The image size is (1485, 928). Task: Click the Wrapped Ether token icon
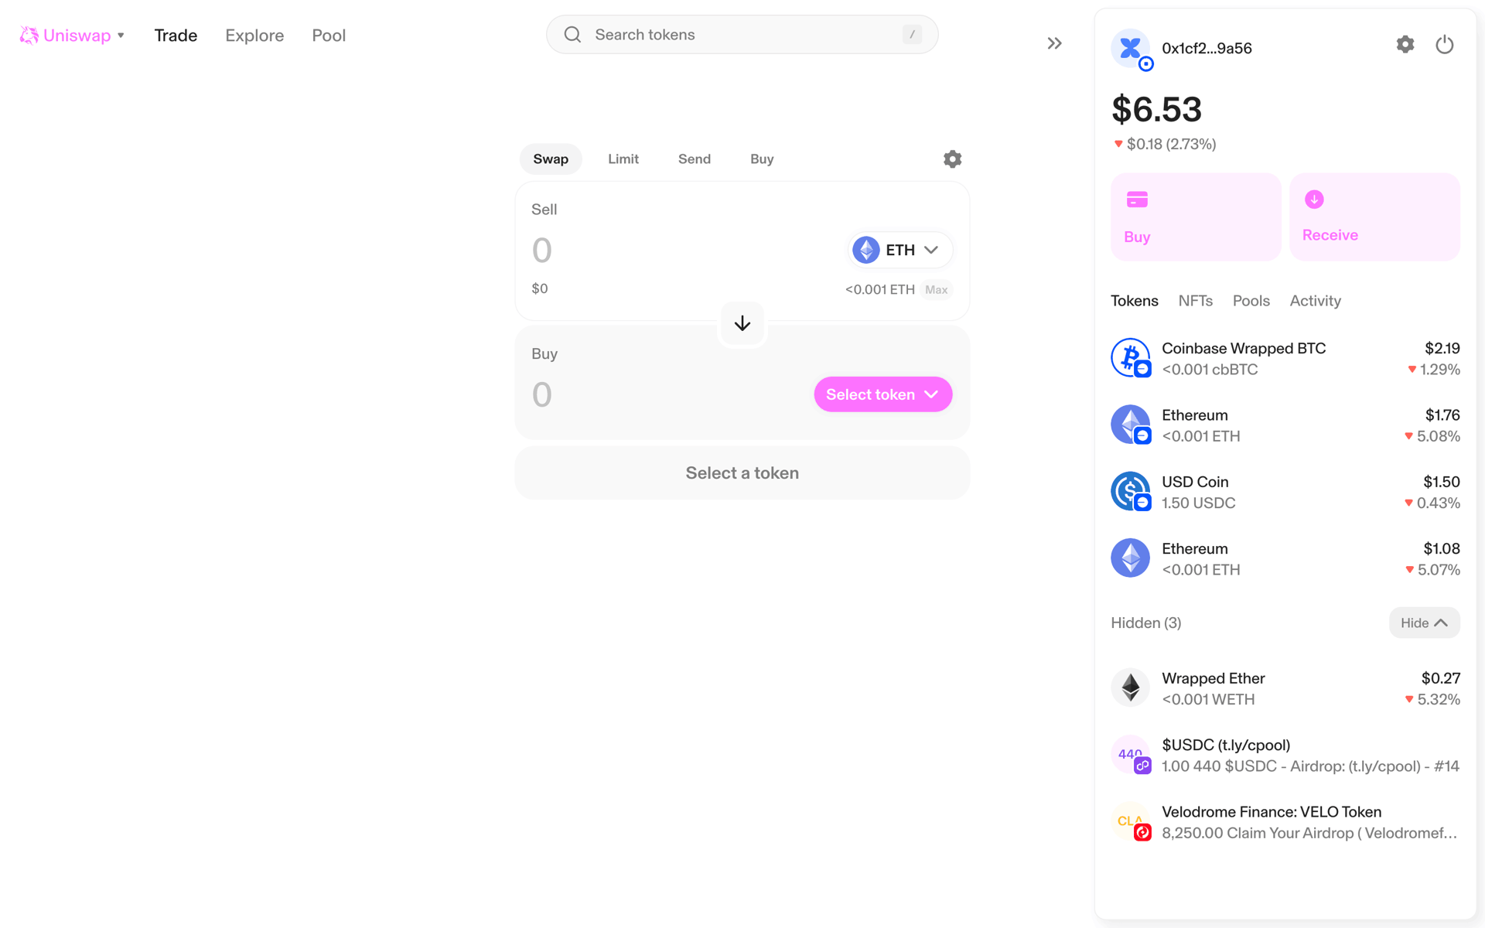[x=1131, y=687]
